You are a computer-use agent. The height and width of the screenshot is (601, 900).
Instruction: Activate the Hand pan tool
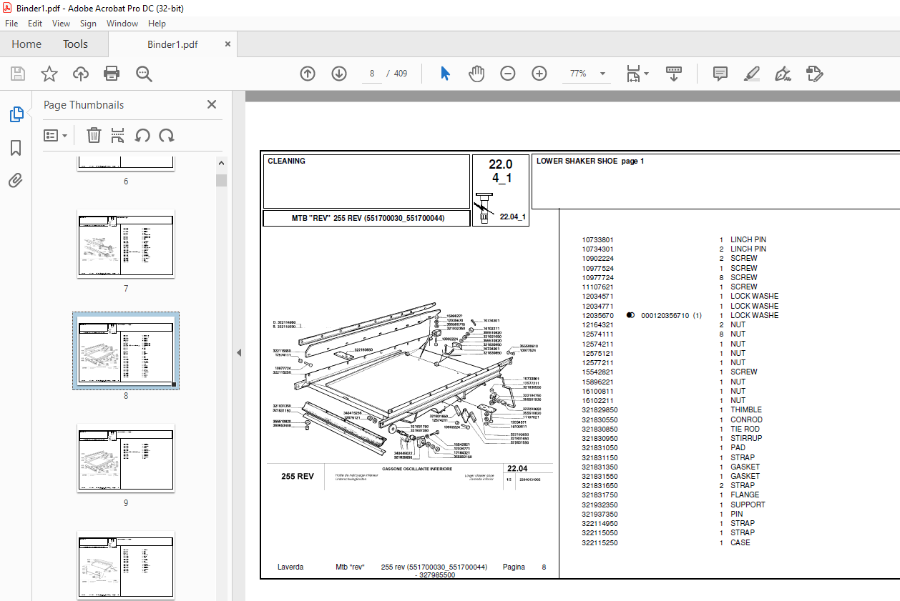point(476,74)
